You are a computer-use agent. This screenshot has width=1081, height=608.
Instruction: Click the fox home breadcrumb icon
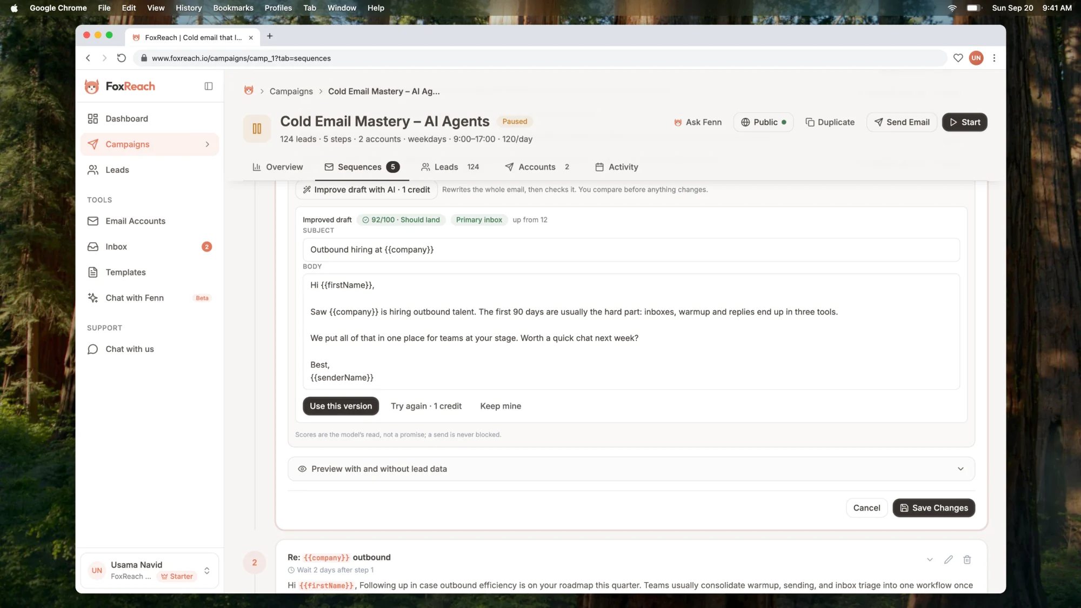click(x=249, y=91)
